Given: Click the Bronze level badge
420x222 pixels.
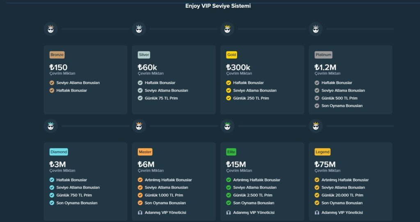Looking at the screenshot, I should pyautogui.click(x=57, y=55).
